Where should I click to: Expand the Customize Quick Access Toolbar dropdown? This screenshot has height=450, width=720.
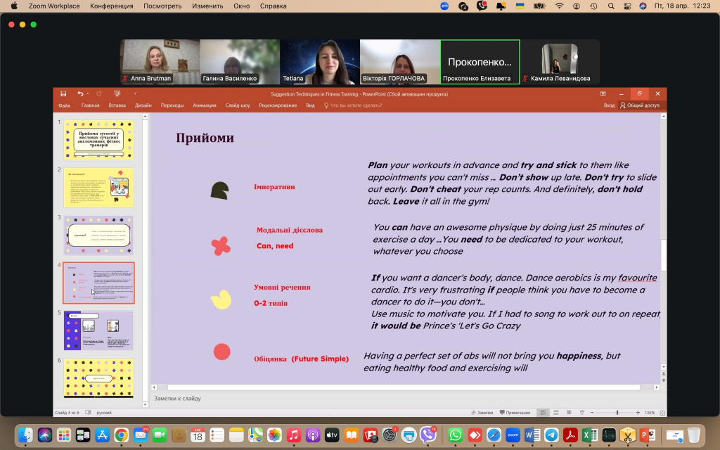[x=135, y=94]
